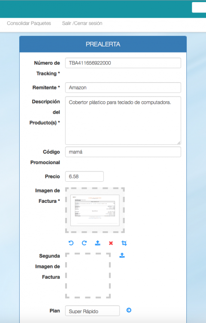206x323 pixels.
Task: Grab the description textarea resize handle
Action: pos(179,143)
